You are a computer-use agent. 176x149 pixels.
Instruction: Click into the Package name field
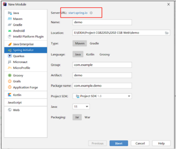pos(102,86)
